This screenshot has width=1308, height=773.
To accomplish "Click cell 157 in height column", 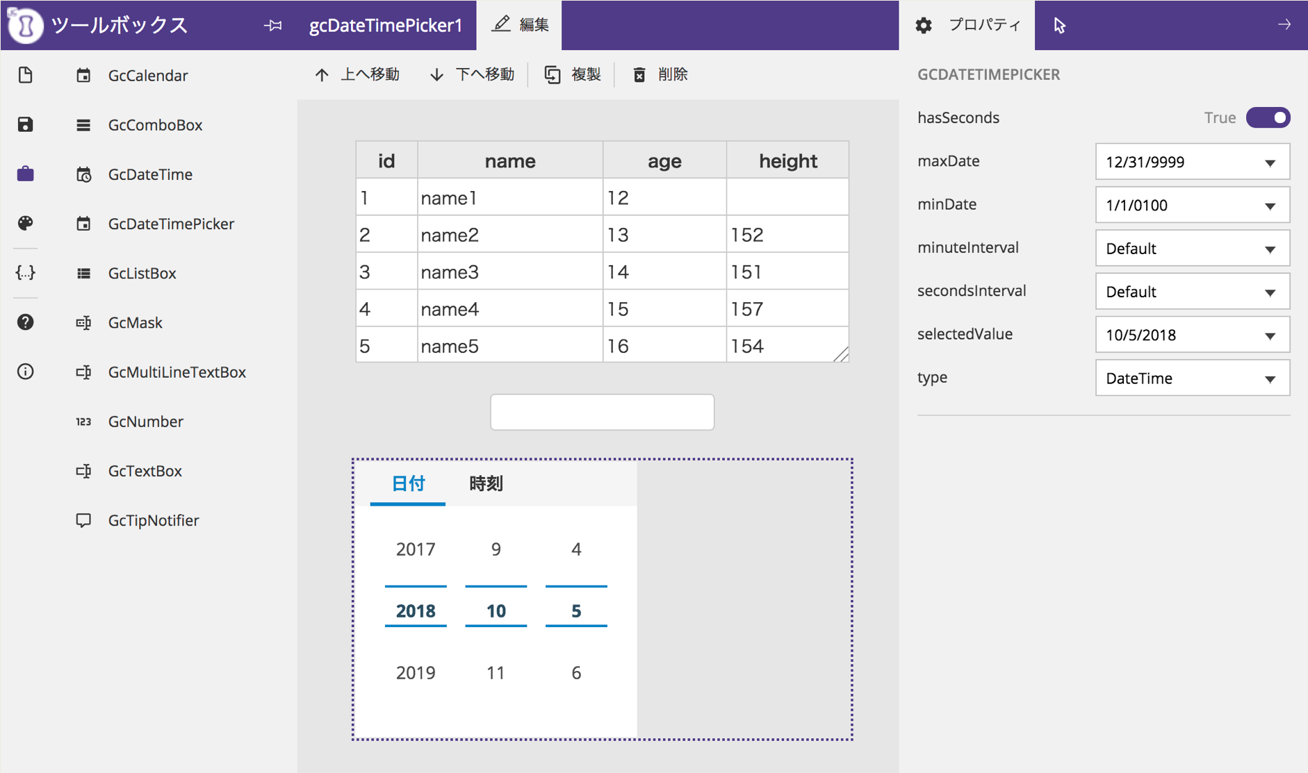I will coord(788,308).
